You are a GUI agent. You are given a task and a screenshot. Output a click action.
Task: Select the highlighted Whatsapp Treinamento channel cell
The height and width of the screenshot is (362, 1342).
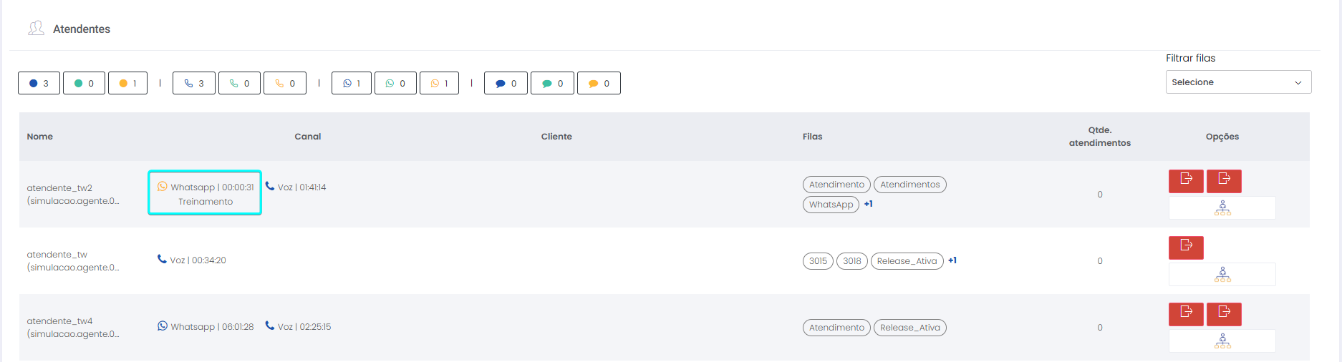pyautogui.click(x=205, y=193)
